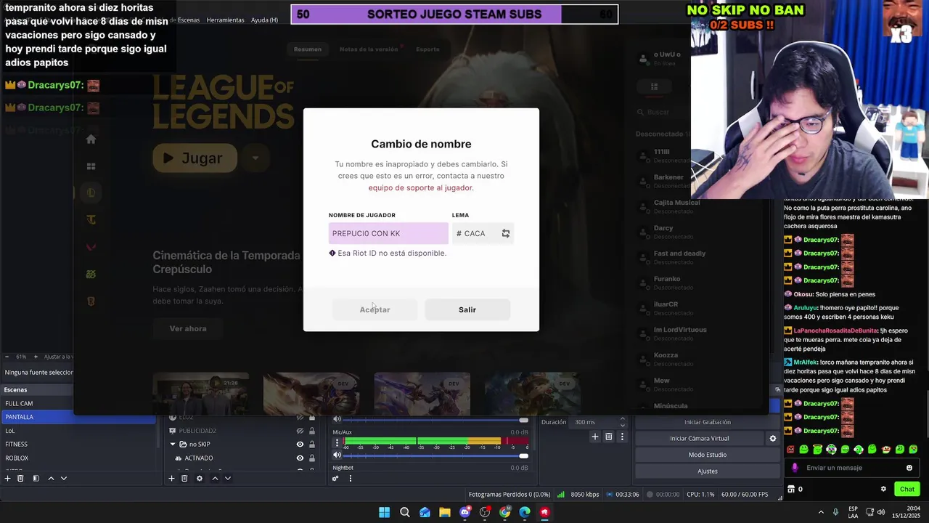Toggle lock on PUBLICIDAD2 source

click(312, 431)
